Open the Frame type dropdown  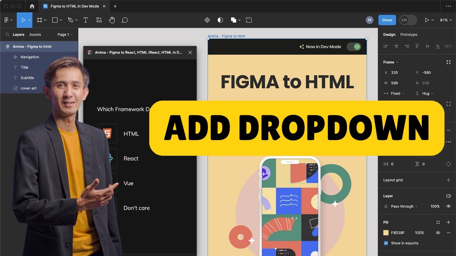[x=391, y=62]
